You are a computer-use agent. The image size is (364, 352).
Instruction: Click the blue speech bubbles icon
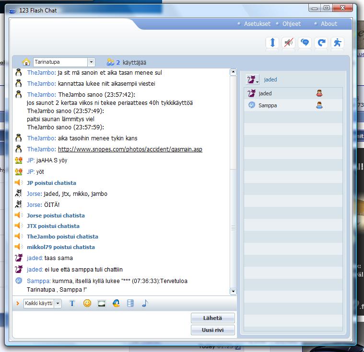point(305,43)
